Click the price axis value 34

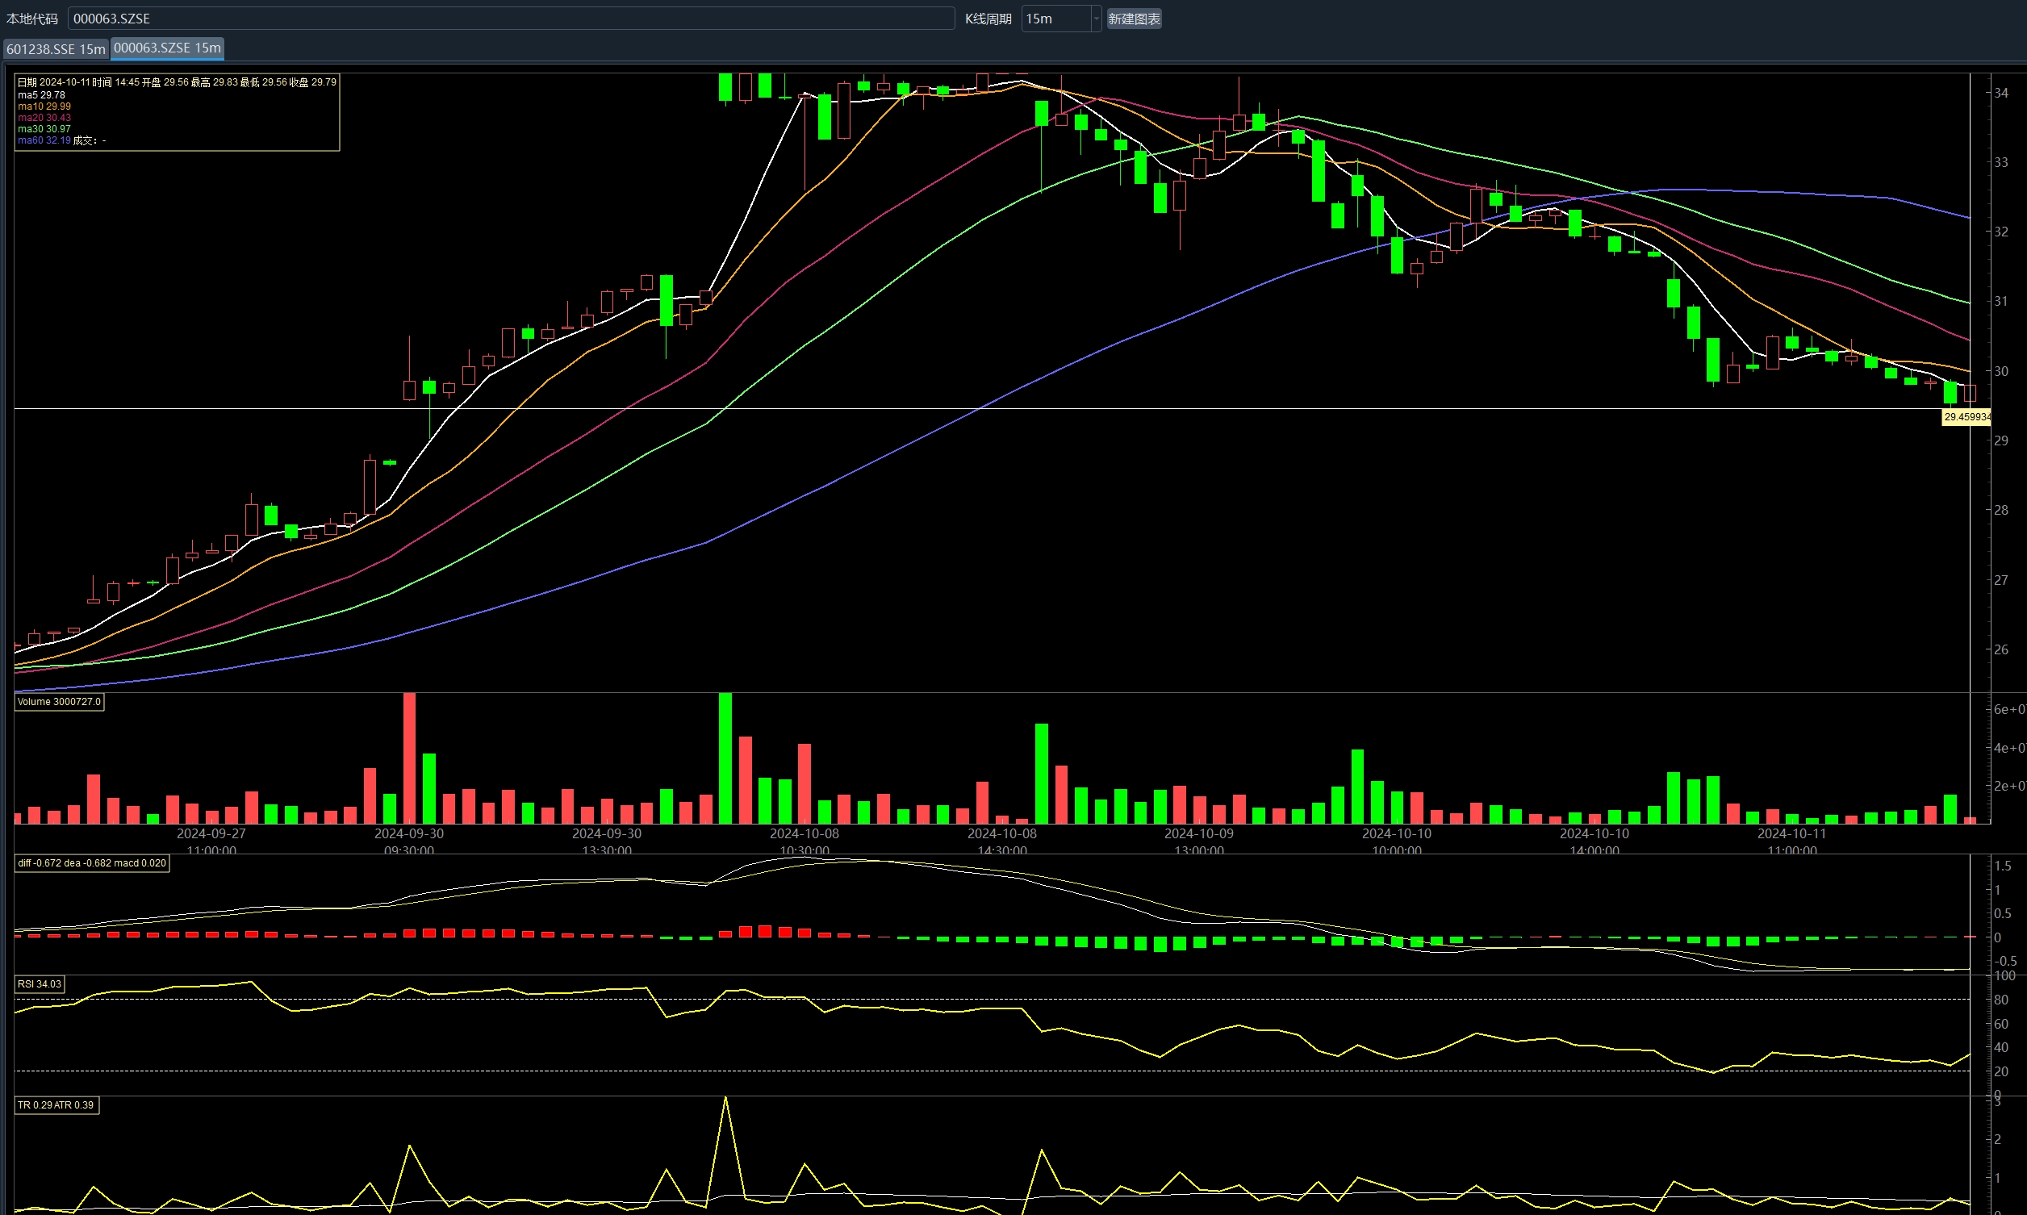(x=2001, y=93)
